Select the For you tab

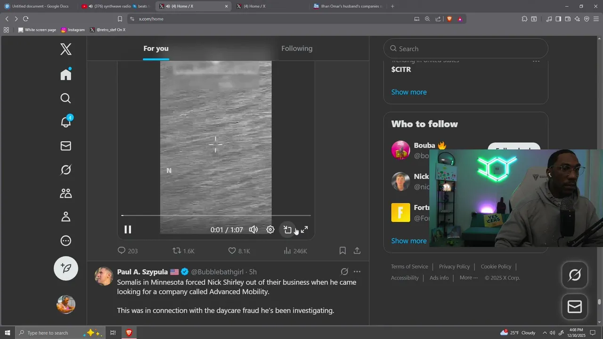[156, 48]
